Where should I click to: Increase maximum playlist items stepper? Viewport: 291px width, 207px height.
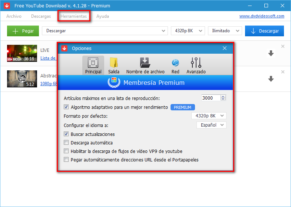pyautogui.click(x=223, y=96)
